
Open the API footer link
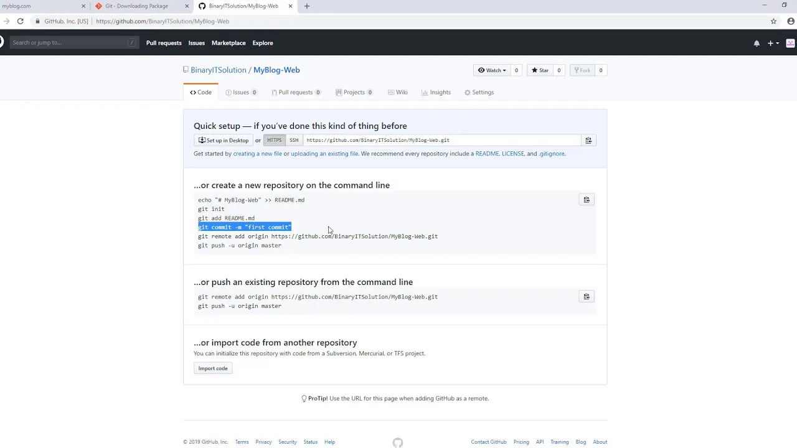(540, 442)
